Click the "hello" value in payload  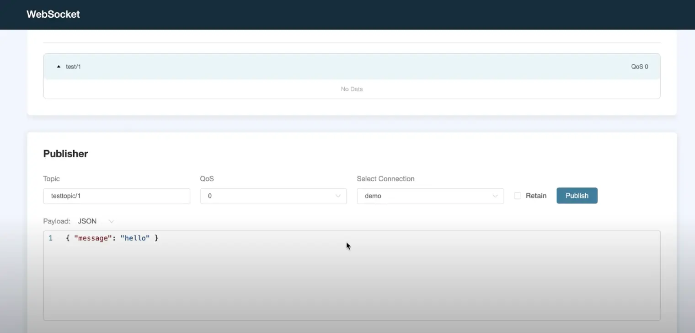tap(135, 238)
